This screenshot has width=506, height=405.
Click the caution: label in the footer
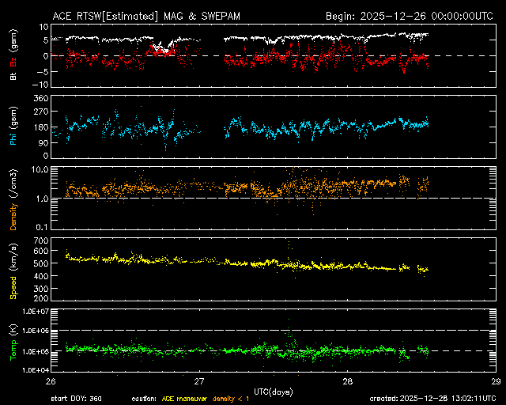(x=145, y=398)
